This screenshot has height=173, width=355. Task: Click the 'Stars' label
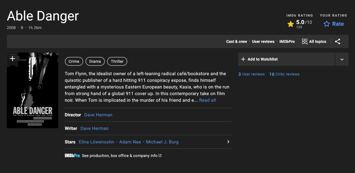(70, 142)
